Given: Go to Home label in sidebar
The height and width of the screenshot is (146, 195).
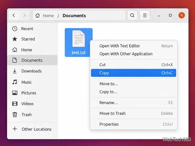Looking at the screenshot, I should tap(27, 50).
